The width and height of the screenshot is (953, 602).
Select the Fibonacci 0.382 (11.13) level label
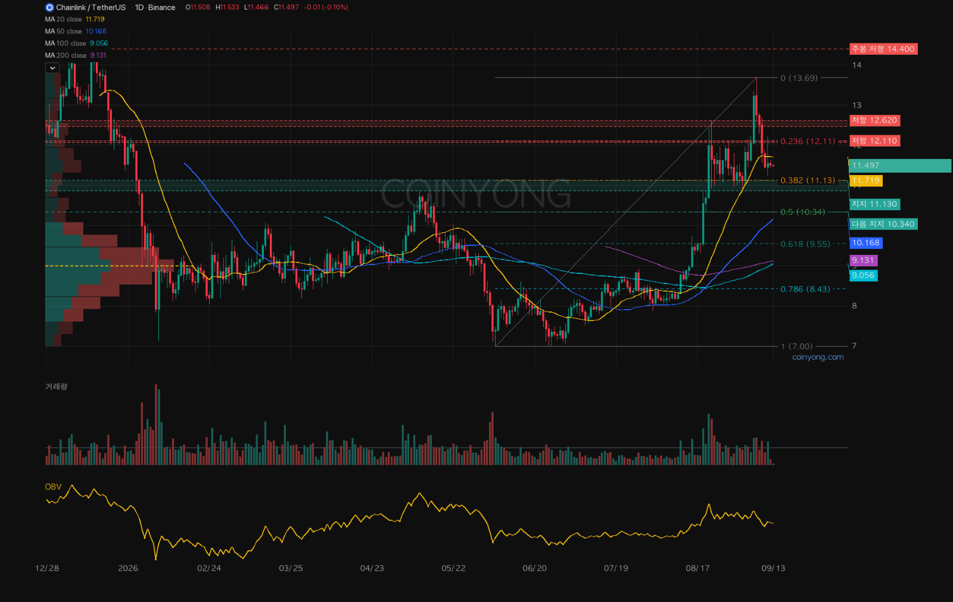click(808, 180)
